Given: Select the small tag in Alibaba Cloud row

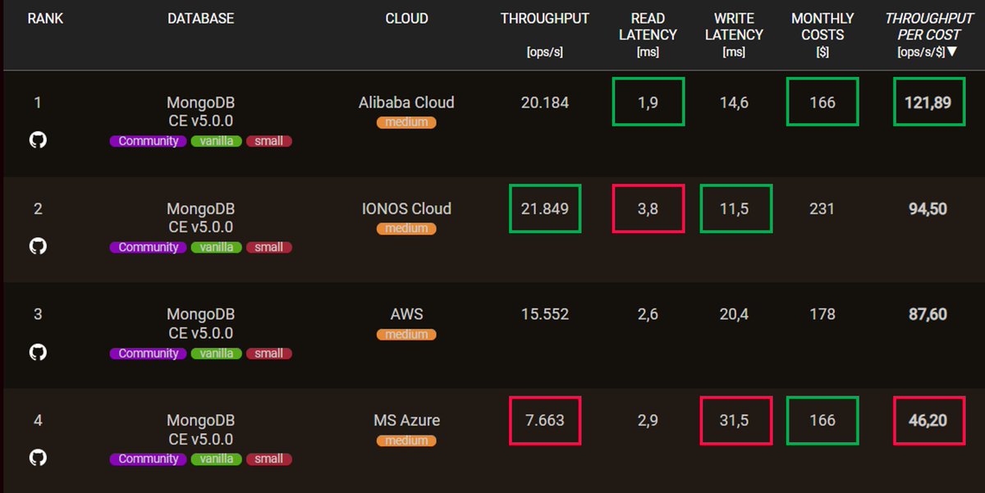Looking at the screenshot, I should pos(269,141).
